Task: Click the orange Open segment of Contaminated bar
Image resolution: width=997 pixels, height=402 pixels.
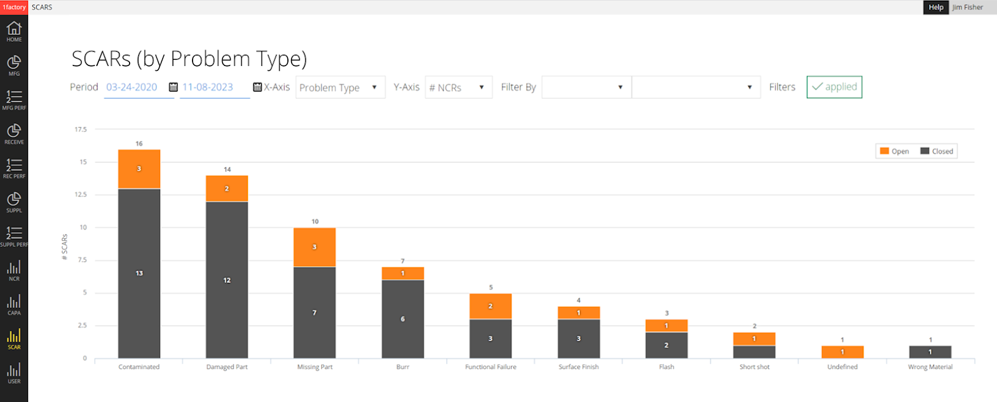Action: [139, 169]
